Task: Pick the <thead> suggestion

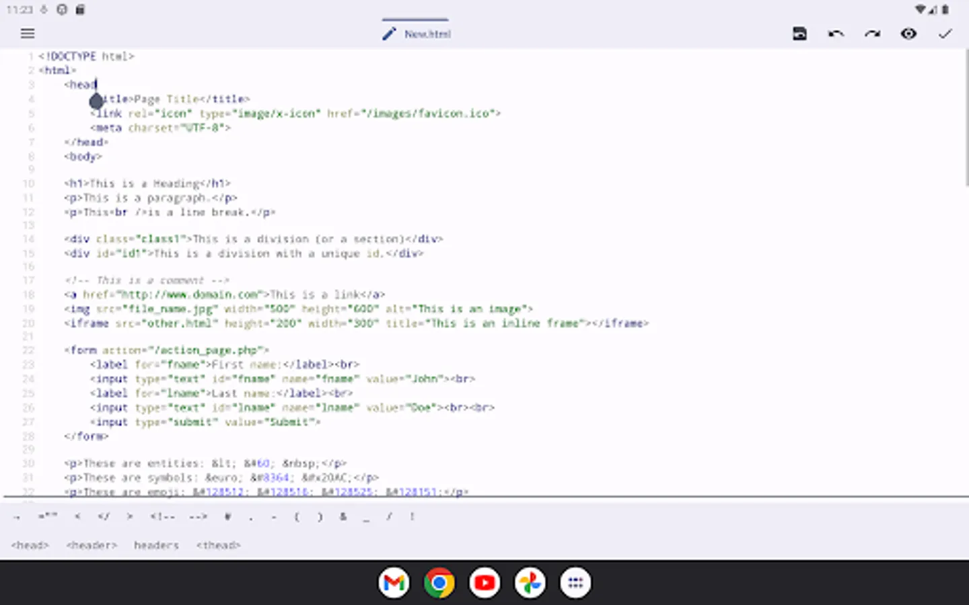Action: [x=218, y=545]
